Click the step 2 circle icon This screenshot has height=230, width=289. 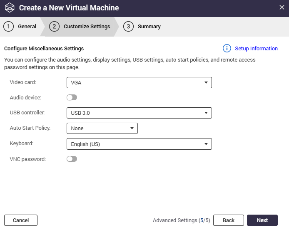click(54, 27)
